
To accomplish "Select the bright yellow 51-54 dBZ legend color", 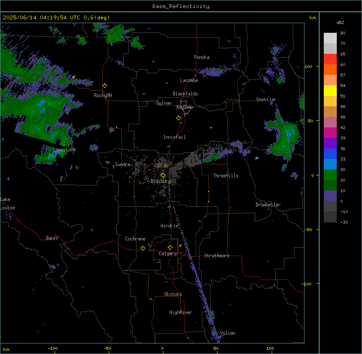I will [x=330, y=90].
